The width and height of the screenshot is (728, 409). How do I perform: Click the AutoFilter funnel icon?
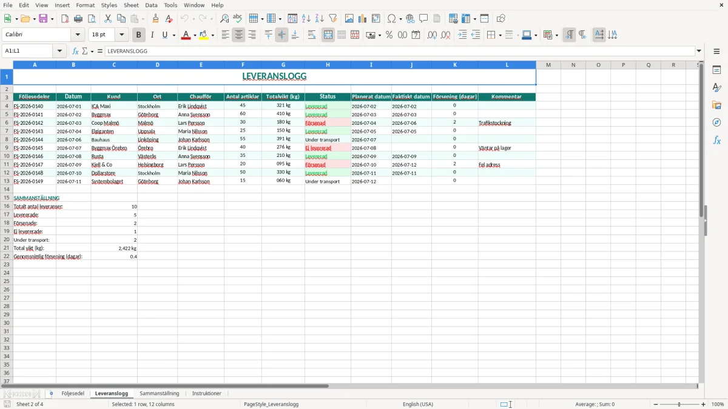click(x=332, y=19)
